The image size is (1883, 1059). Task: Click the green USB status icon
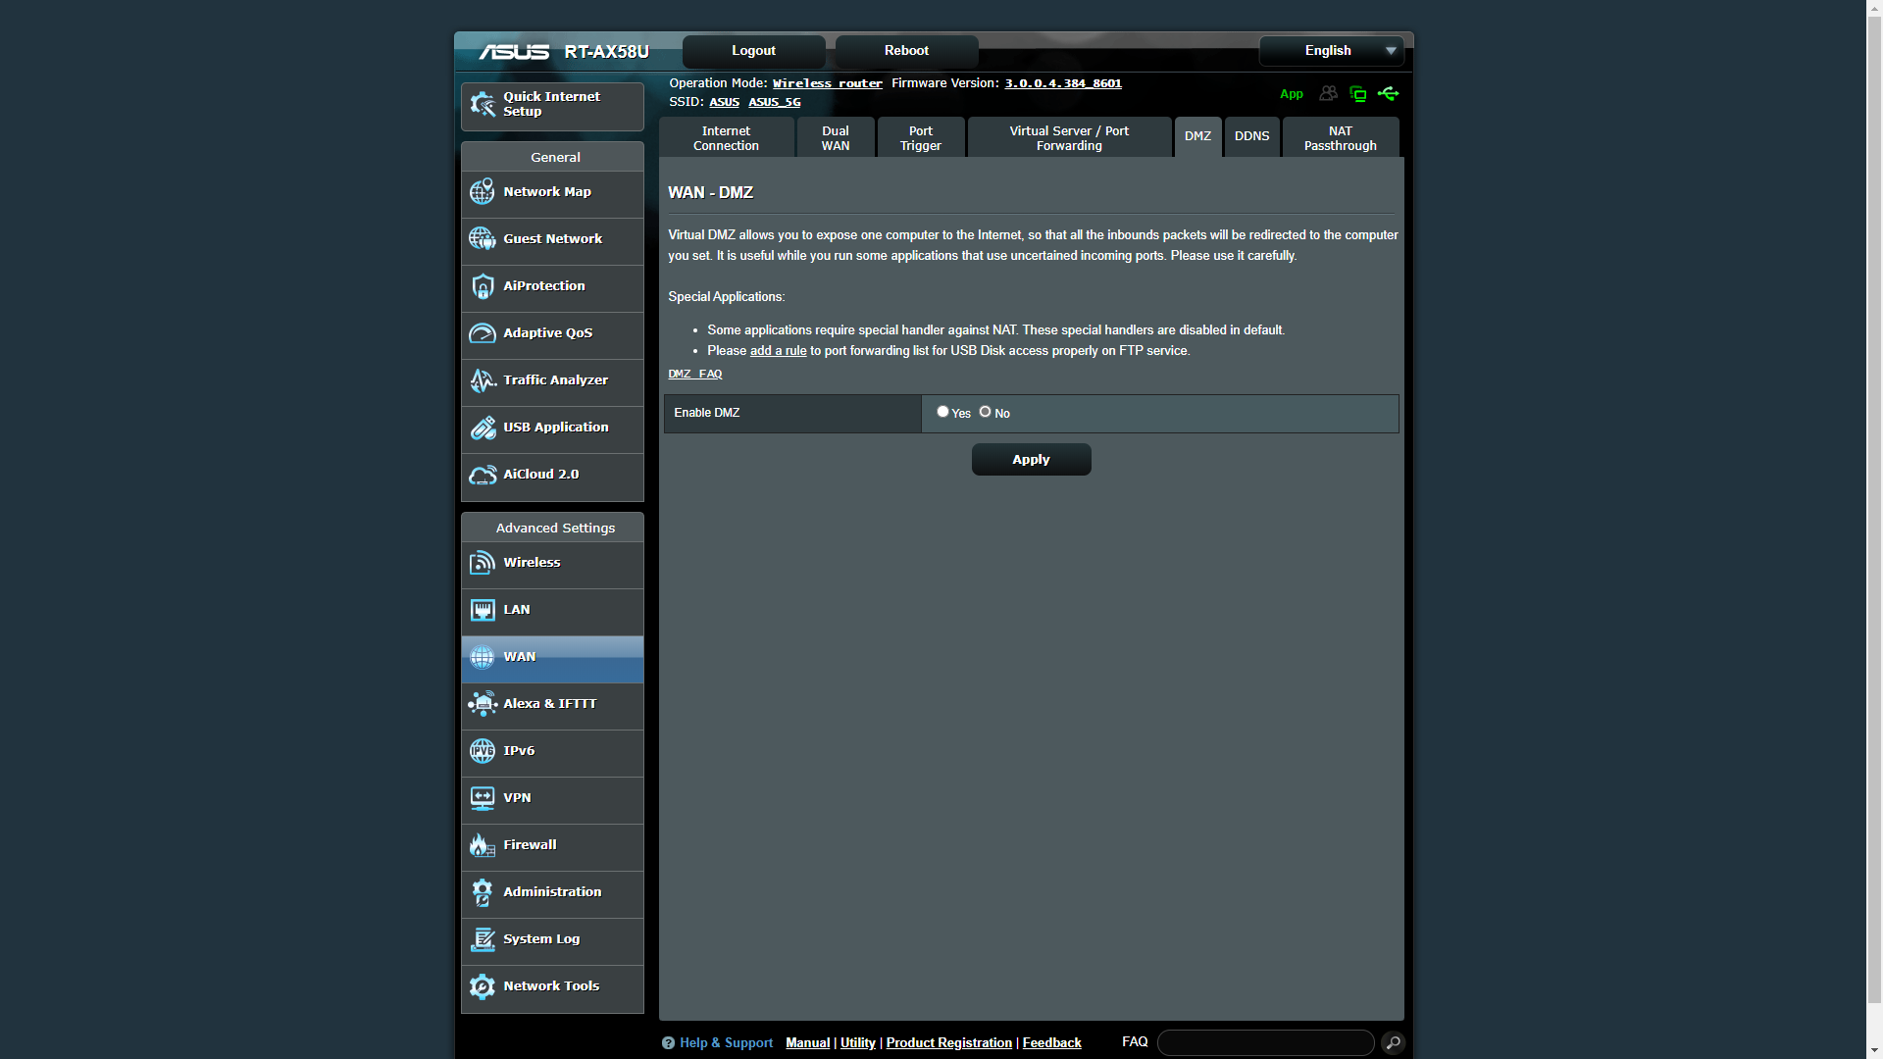1388,94
